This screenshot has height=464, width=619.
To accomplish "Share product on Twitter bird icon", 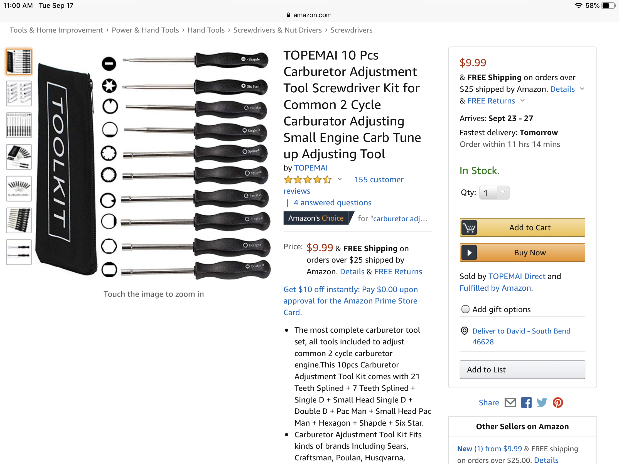I will click(542, 403).
